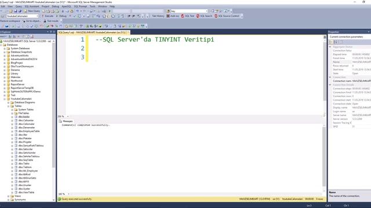Click the Server name row in Properties
Screen dimensions: 371x208
pos(350,116)
